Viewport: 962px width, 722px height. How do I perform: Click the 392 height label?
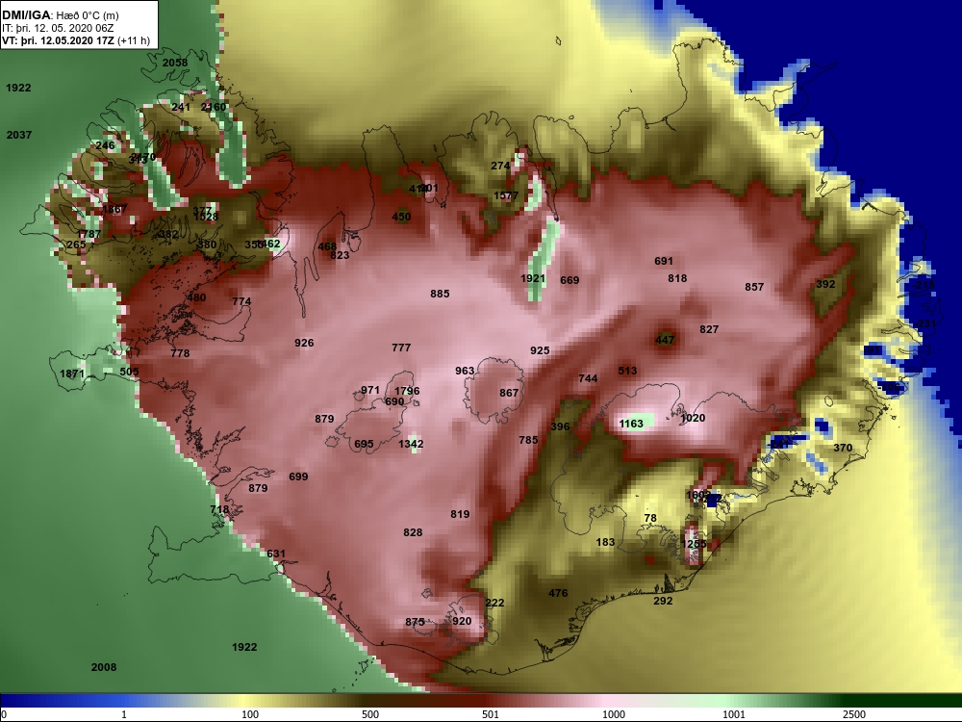[825, 284]
